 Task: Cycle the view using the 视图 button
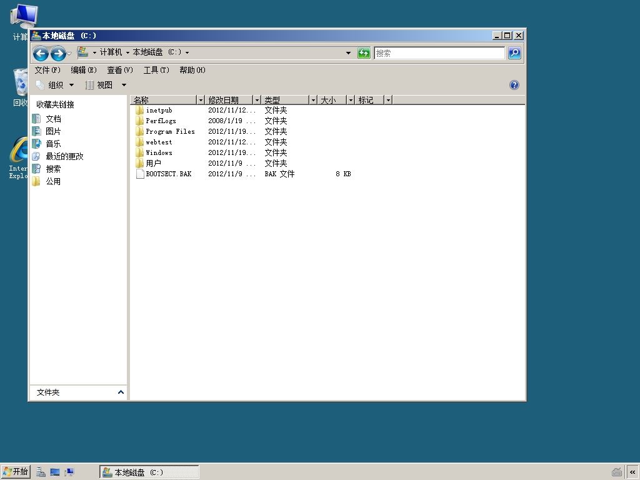pyautogui.click(x=99, y=85)
